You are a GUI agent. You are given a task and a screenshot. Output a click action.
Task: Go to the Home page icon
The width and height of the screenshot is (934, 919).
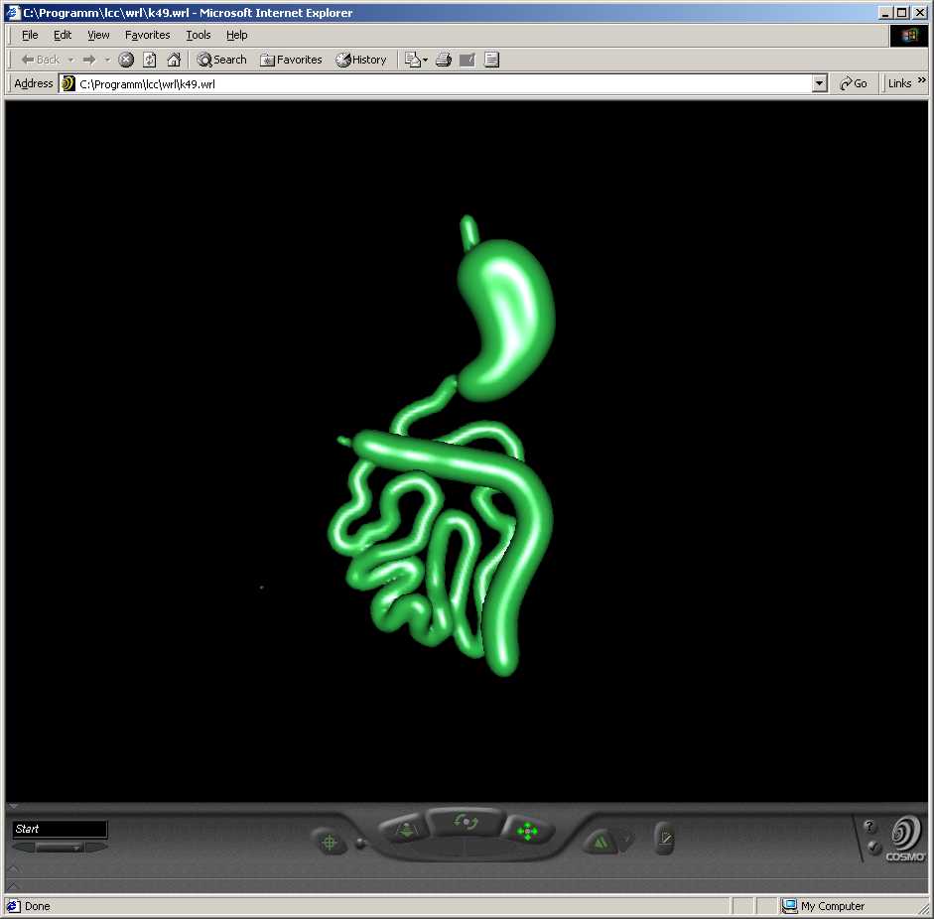[x=174, y=60]
